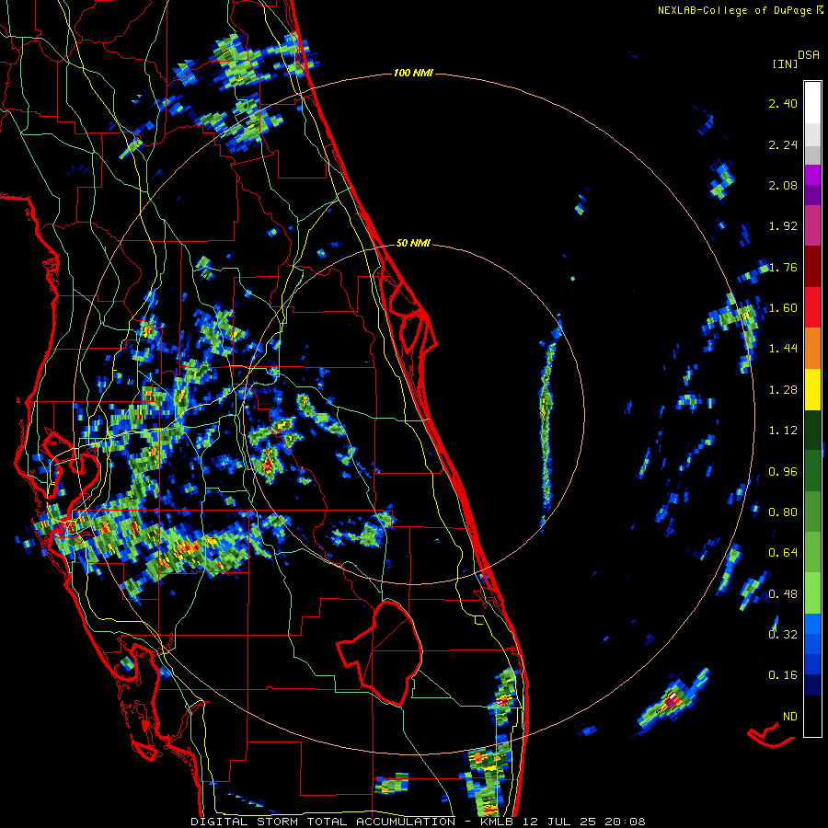
Task: Pick the magenta swatch just above 2.08
Action: tap(812, 175)
